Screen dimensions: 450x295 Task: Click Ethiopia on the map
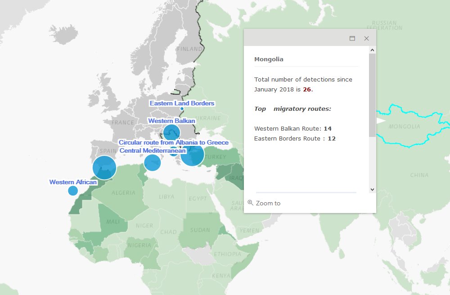(x=228, y=254)
